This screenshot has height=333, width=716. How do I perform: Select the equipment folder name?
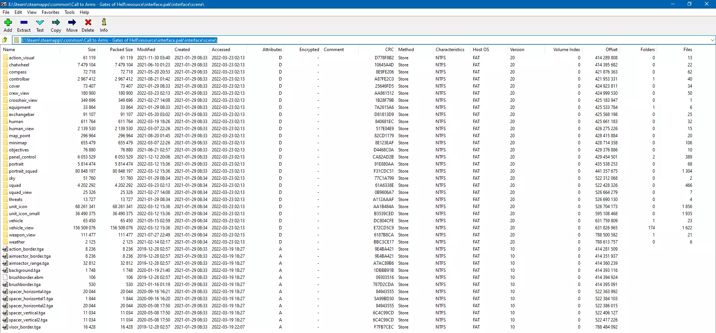pyautogui.click(x=20, y=107)
